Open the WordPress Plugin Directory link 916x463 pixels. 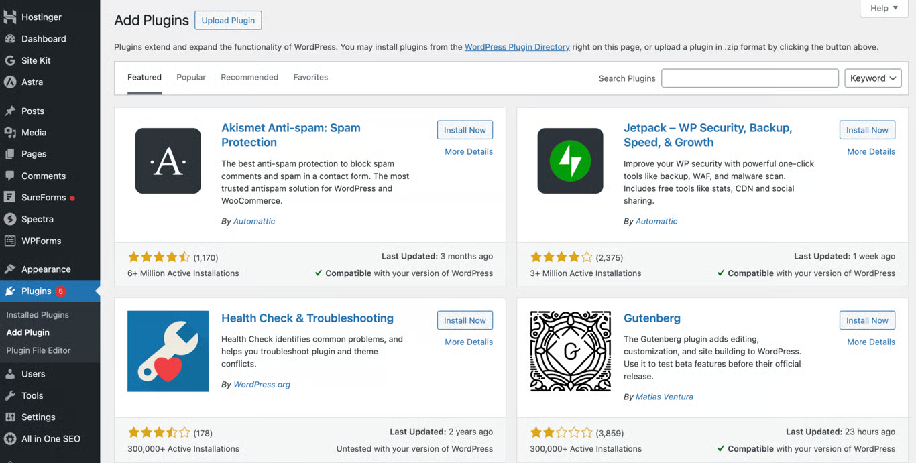(x=516, y=47)
